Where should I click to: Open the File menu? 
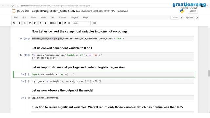coord(16,17)
